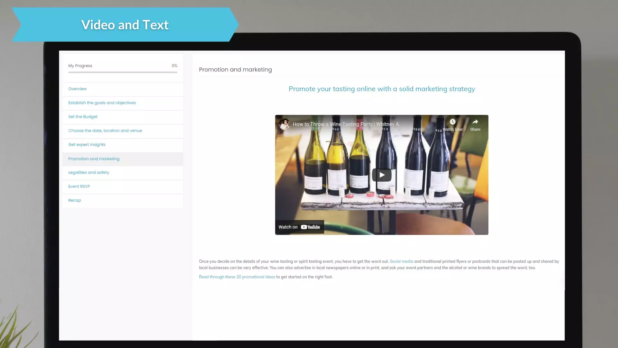Screen dimensions: 618x348
Task: Select Promotion and marketing in sidebar
Action: 123,159
